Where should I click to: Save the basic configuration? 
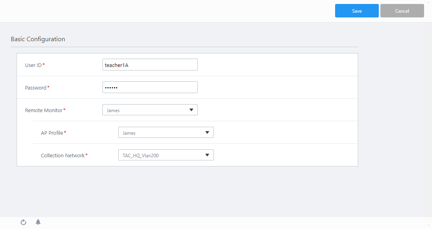(357, 11)
